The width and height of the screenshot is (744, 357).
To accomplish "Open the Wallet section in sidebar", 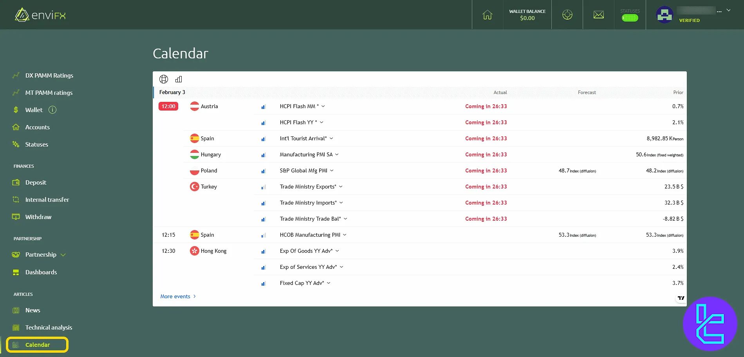I will pos(34,110).
